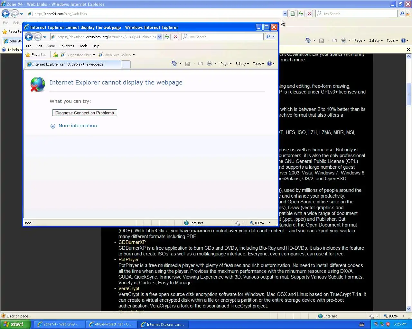Click Home icon in Zone 94 command bar

[x=308, y=40]
